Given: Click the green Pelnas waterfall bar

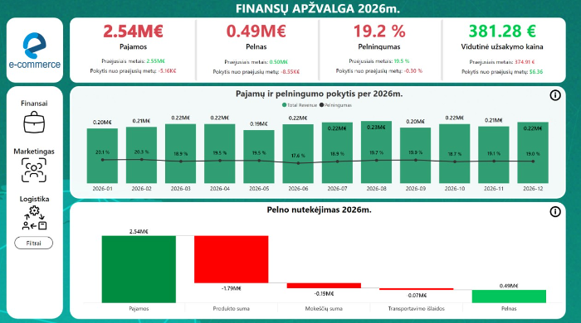Looking at the screenshot, I should pyautogui.click(x=509, y=296).
